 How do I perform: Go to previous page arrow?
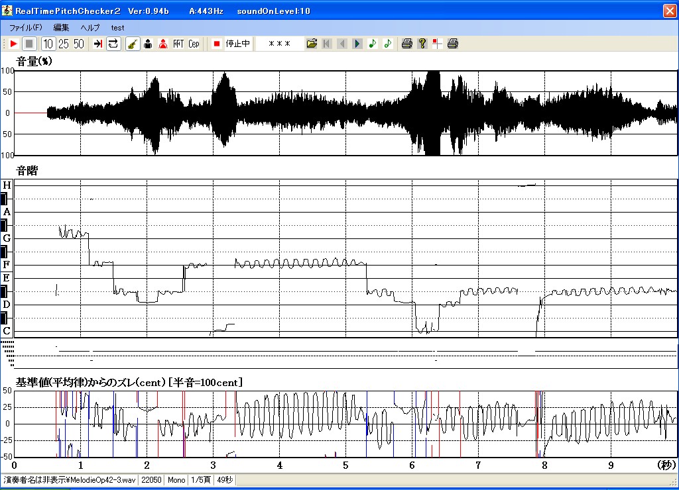coord(342,44)
